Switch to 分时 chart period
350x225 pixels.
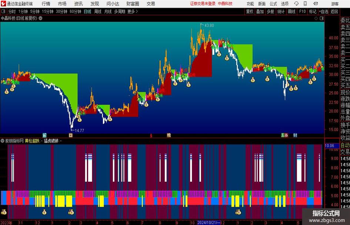(12, 11)
